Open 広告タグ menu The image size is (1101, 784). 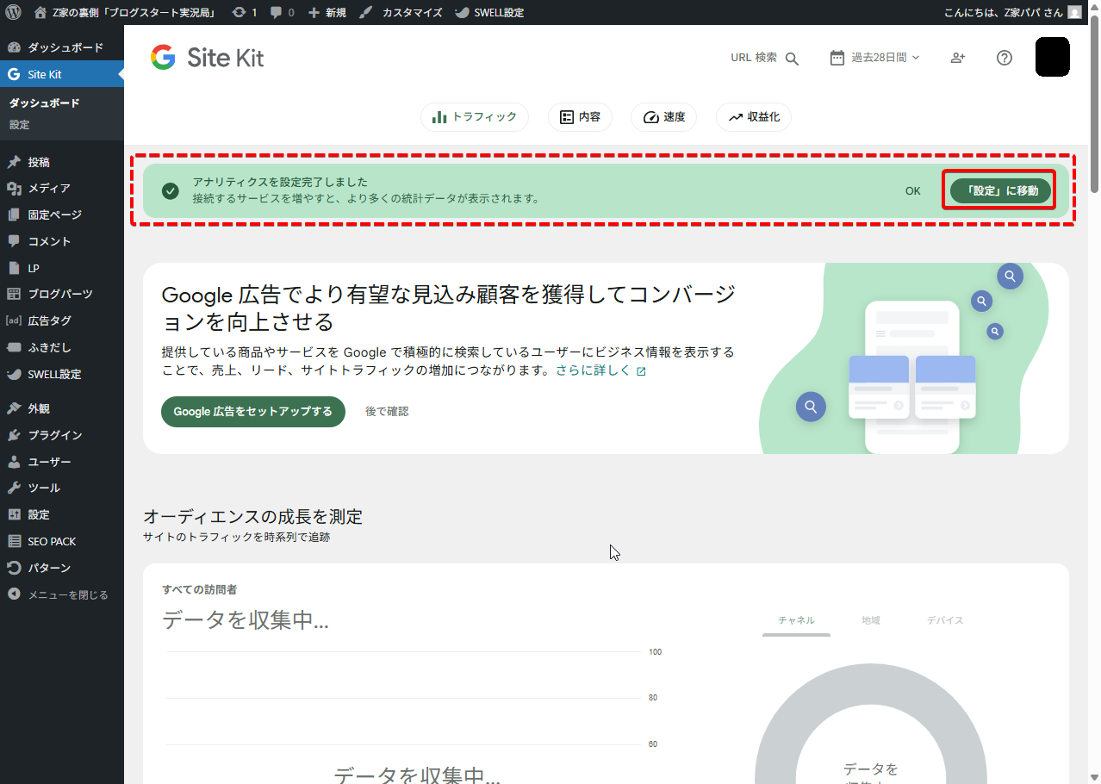(62, 320)
